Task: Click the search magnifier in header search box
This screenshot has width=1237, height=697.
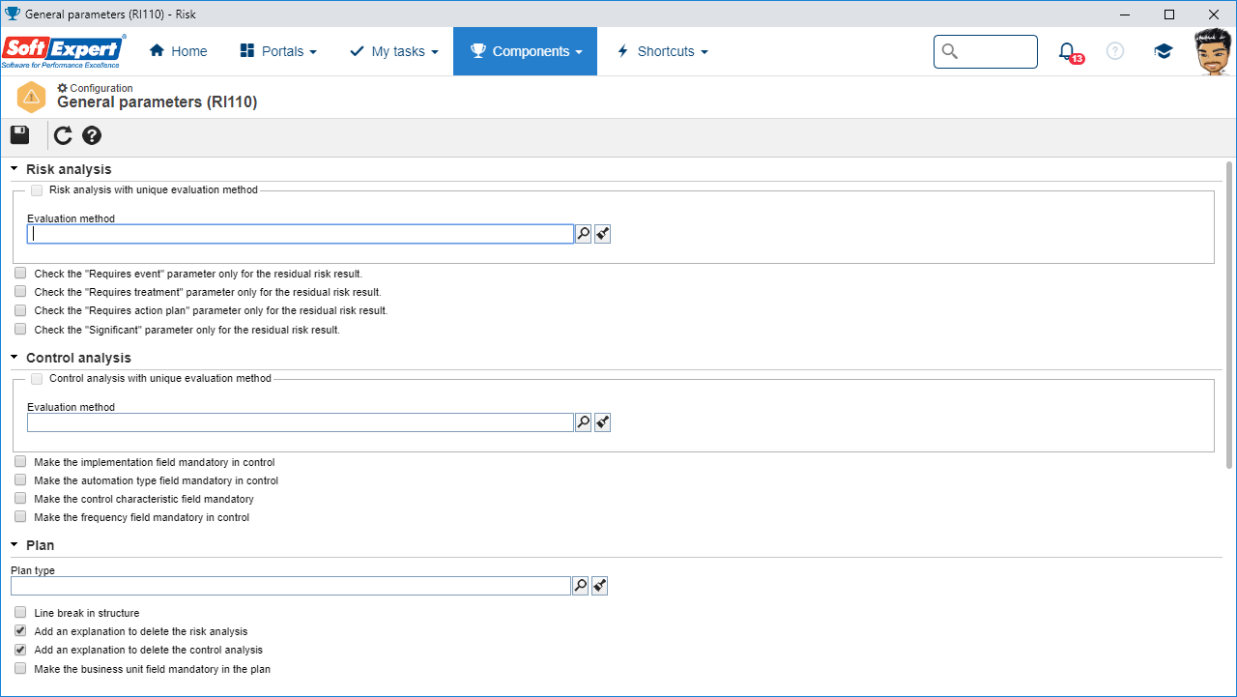Action: tap(950, 51)
